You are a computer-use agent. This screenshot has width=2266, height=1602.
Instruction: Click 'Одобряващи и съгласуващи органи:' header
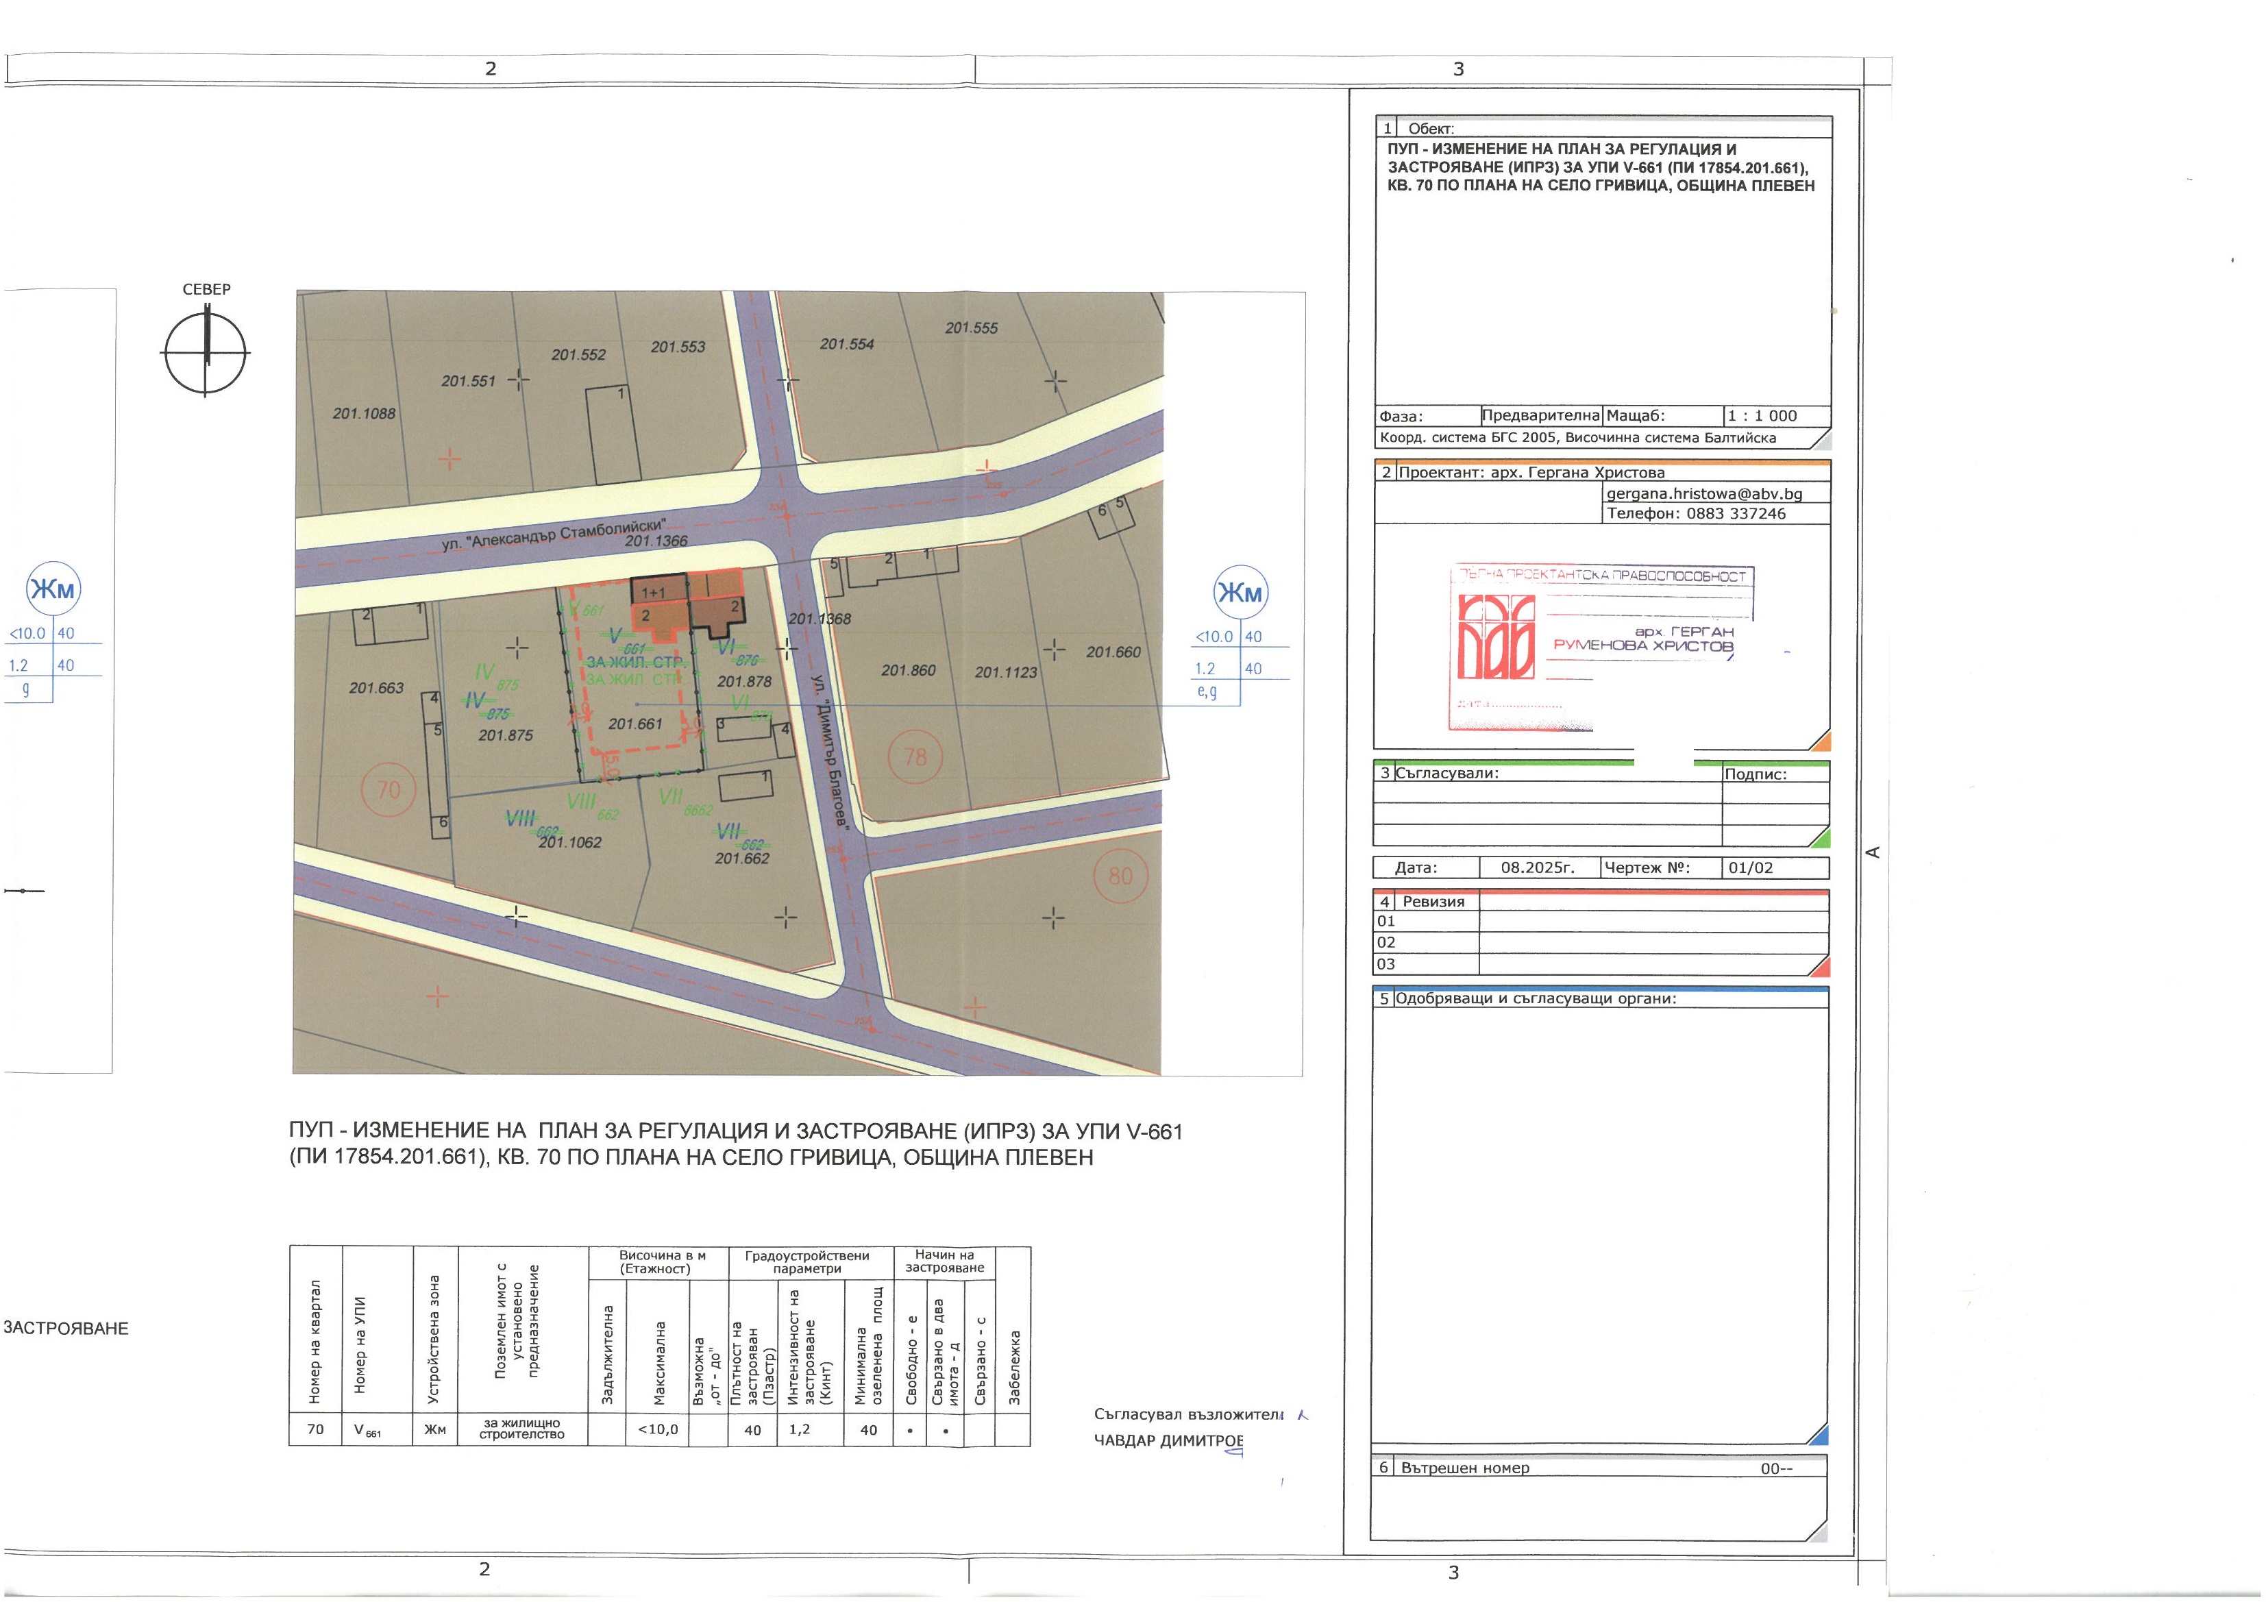click(1536, 998)
